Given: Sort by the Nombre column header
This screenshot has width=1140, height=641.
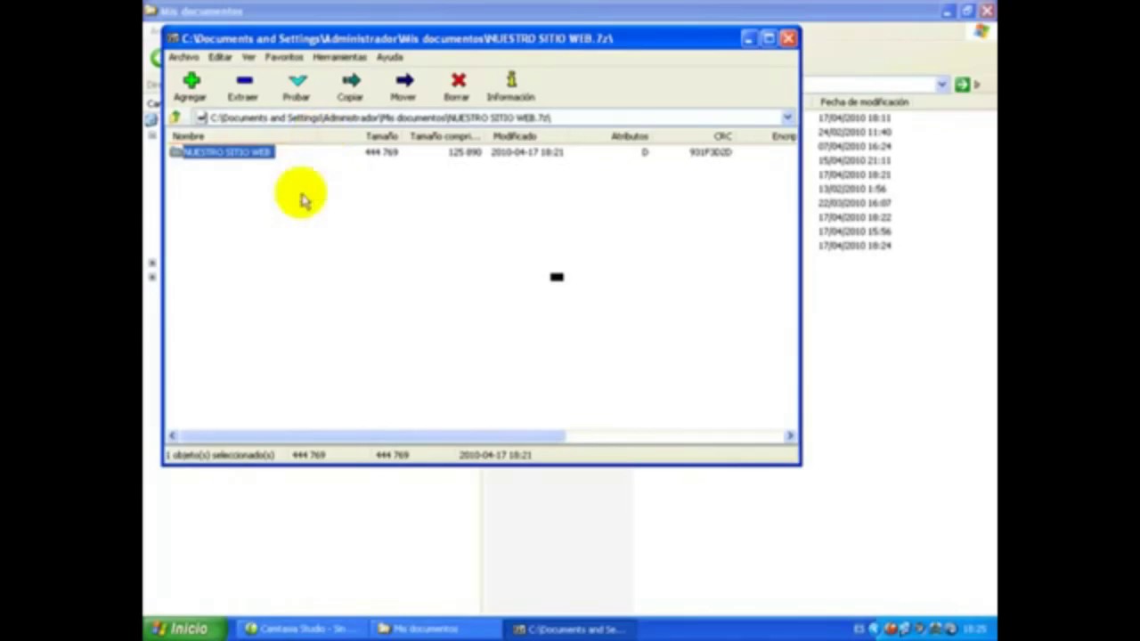Looking at the screenshot, I should click(189, 136).
